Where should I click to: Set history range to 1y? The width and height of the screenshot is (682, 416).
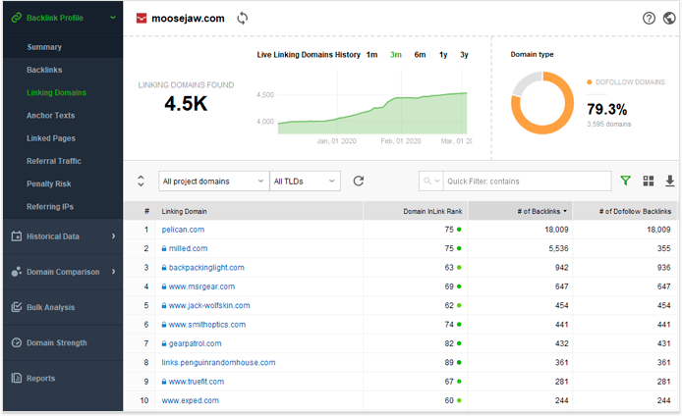[x=443, y=55]
